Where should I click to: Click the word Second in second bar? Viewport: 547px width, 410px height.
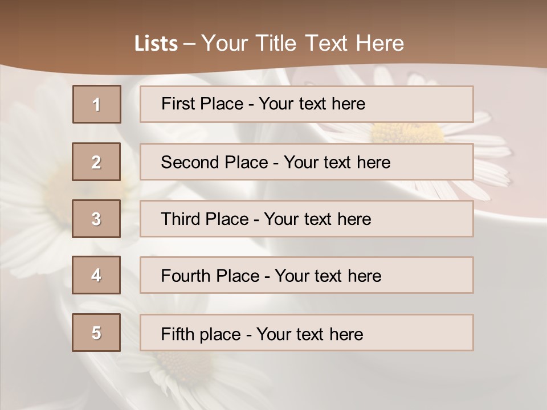(190, 162)
